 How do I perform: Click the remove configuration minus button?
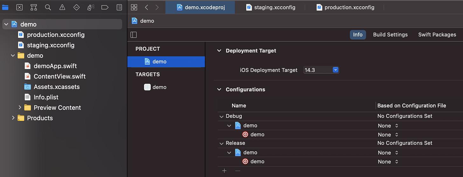click(x=238, y=171)
